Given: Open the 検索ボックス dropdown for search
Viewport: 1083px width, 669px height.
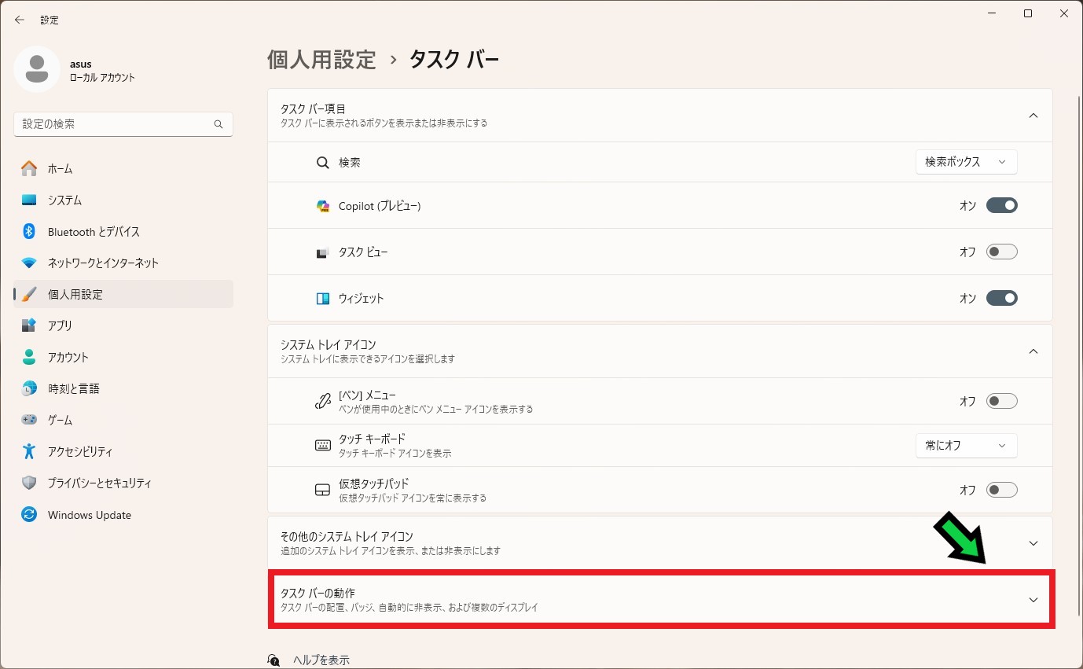Looking at the screenshot, I should [x=966, y=162].
